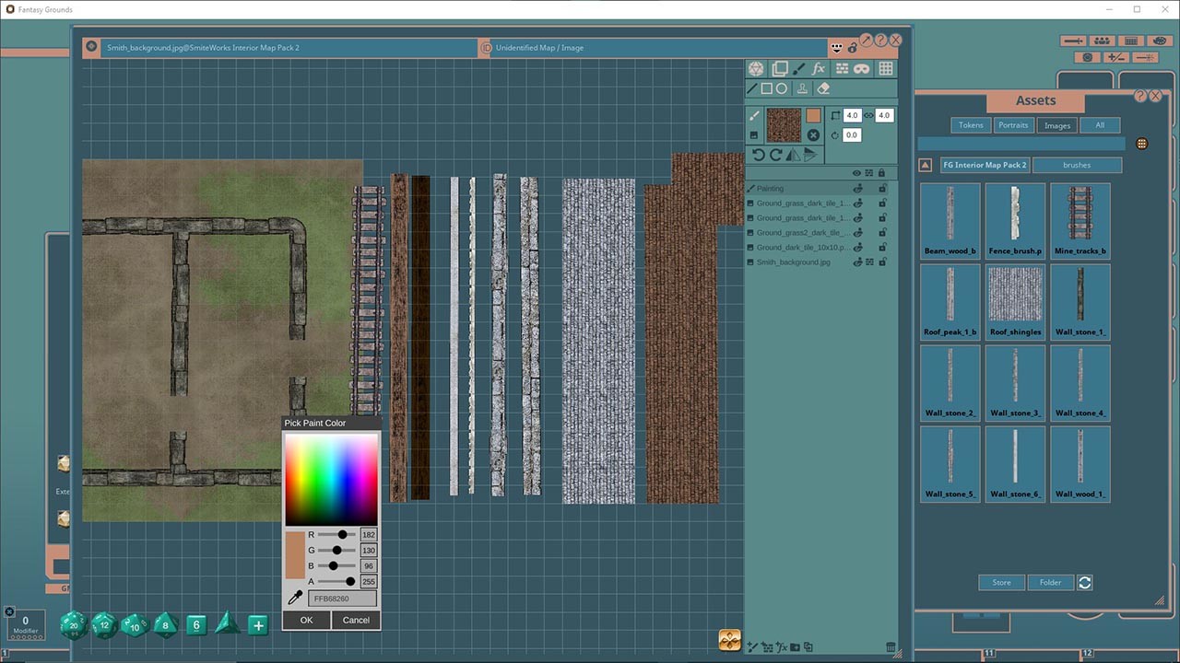Confirm color with the OK button
Screen dimensions: 1180x663
click(x=305, y=620)
